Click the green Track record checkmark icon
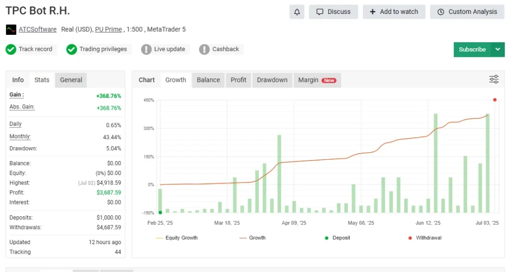Screen dimensions: 509x272 click(x=11, y=49)
